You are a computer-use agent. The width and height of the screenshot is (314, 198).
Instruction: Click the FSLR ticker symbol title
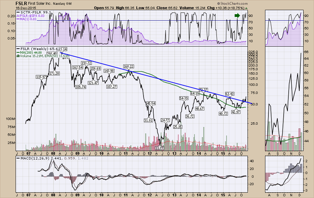[21, 3]
